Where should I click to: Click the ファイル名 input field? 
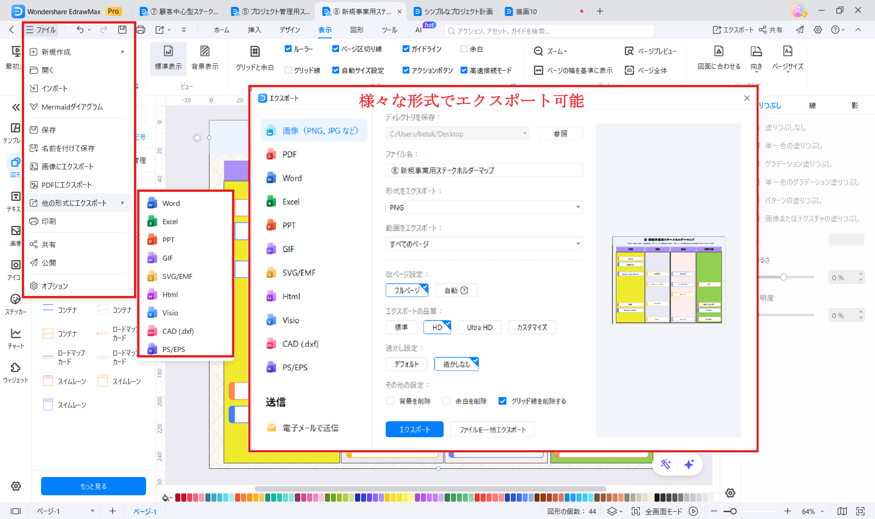click(484, 170)
